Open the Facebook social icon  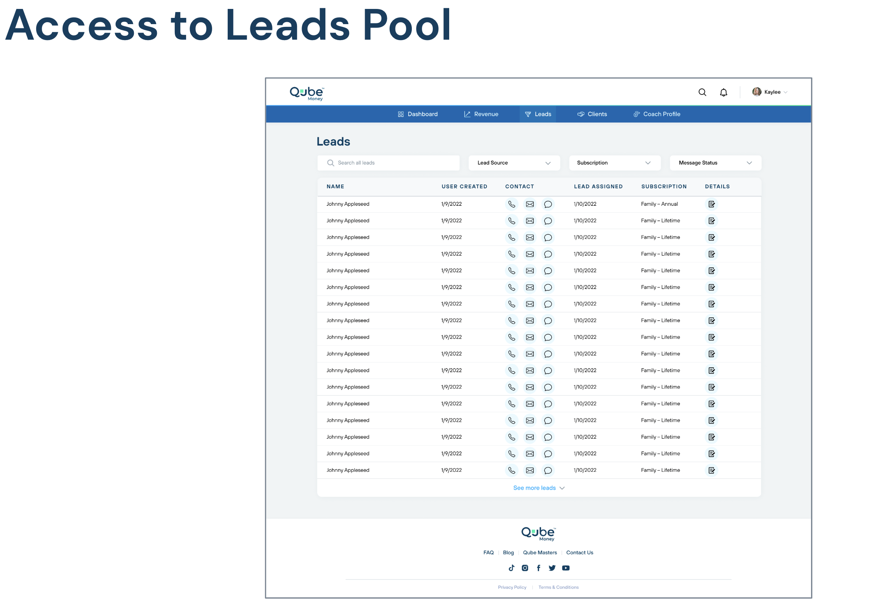click(539, 568)
